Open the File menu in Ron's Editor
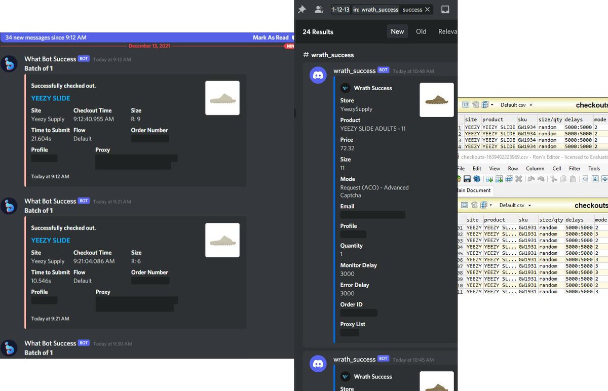 coord(461,169)
